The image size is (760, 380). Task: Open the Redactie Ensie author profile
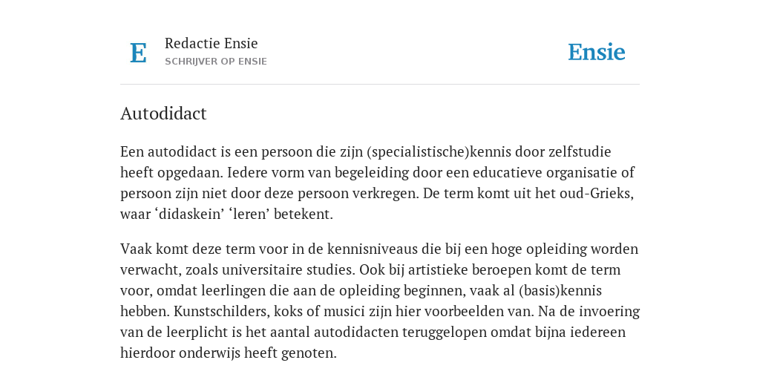[x=211, y=43]
